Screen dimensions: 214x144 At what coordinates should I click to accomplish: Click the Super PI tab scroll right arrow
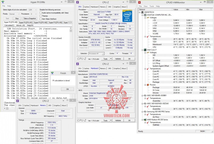click(x=71, y=22)
